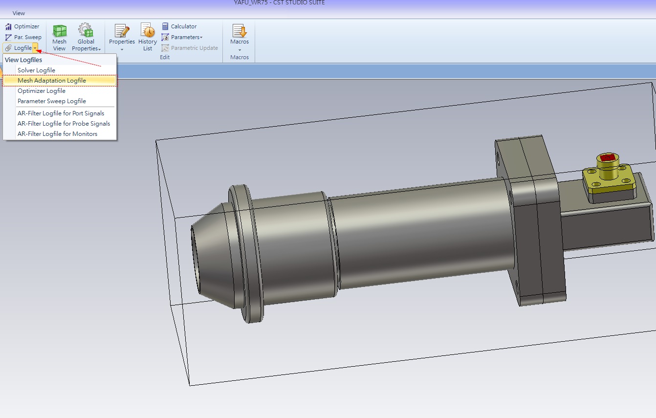Open AR-Filter Logfile for Monitors
The height and width of the screenshot is (418, 656).
[x=57, y=134]
